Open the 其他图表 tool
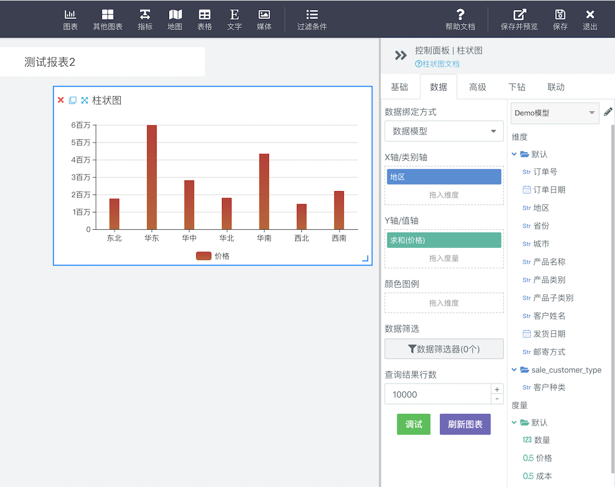This screenshot has height=487, width=615. [107, 20]
